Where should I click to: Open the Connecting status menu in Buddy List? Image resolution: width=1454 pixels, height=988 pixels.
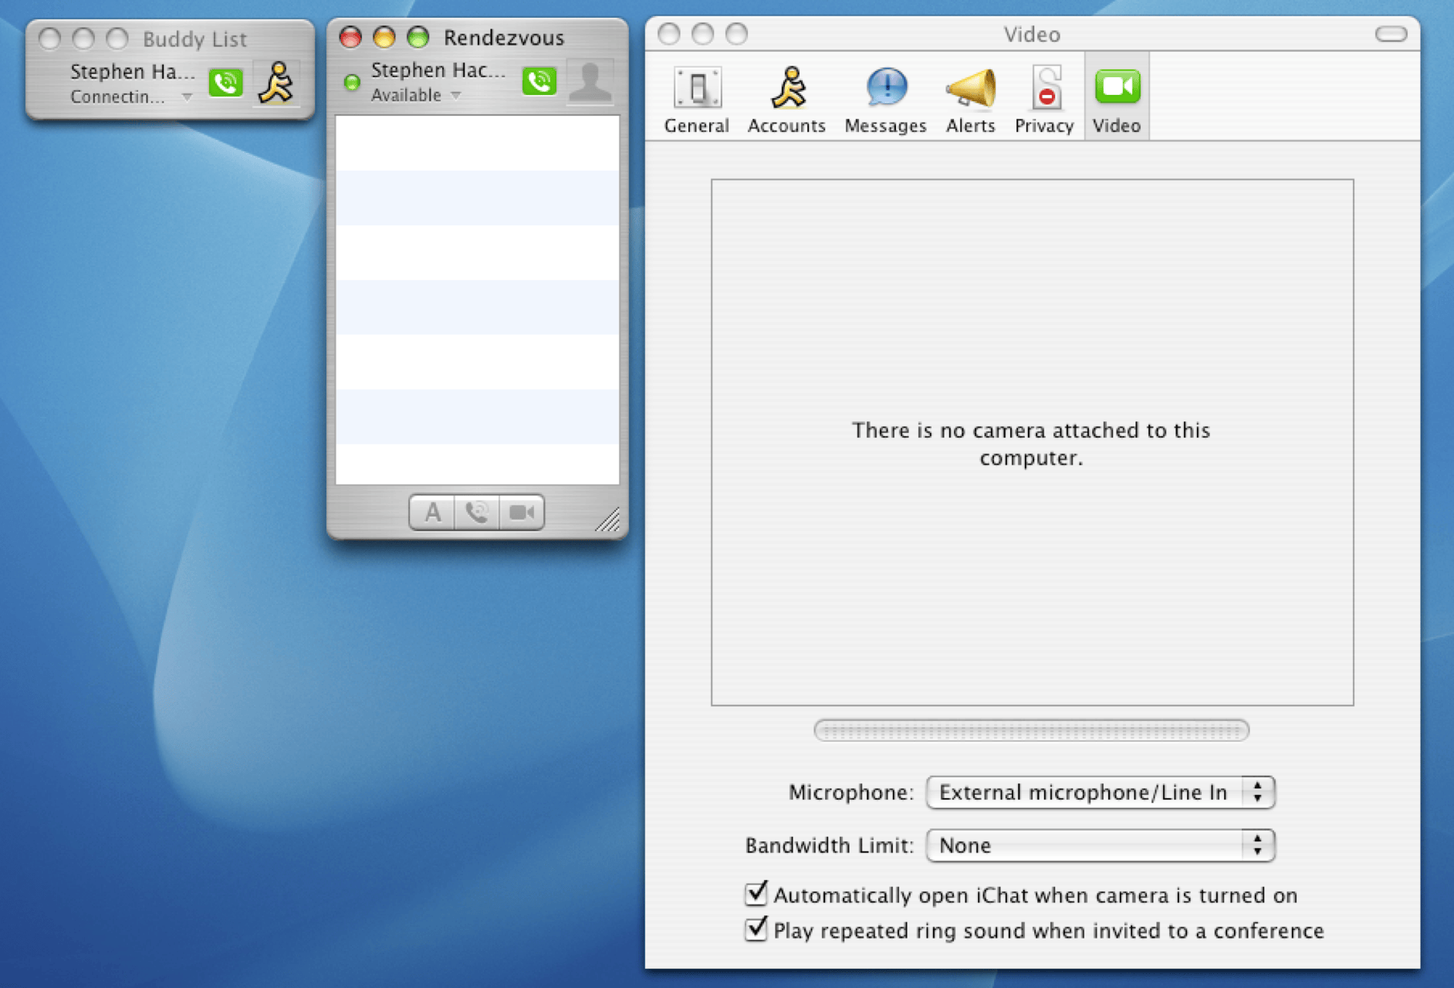coord(131,97)
